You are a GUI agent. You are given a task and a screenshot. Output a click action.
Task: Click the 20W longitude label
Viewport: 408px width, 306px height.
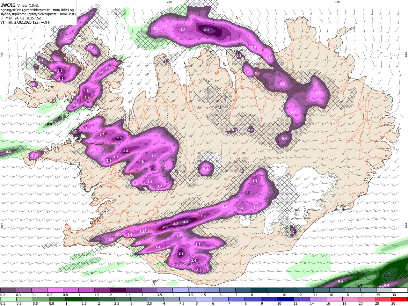170,2
